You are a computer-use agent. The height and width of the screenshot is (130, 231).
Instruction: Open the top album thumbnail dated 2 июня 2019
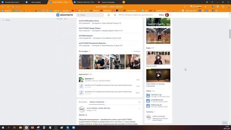[158, 22]
